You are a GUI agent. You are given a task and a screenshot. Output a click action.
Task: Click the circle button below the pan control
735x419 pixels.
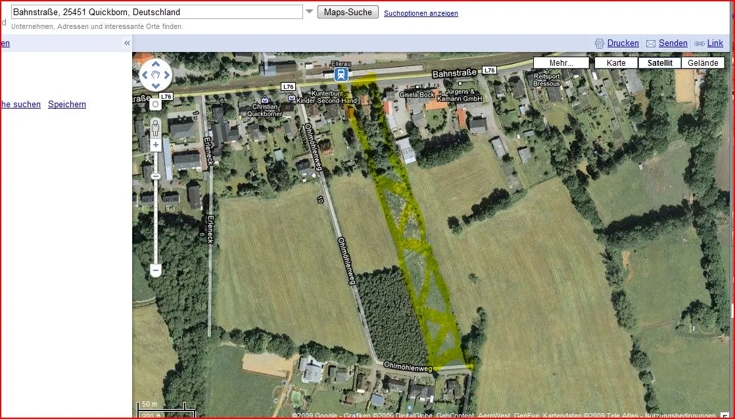click(156, 105)
